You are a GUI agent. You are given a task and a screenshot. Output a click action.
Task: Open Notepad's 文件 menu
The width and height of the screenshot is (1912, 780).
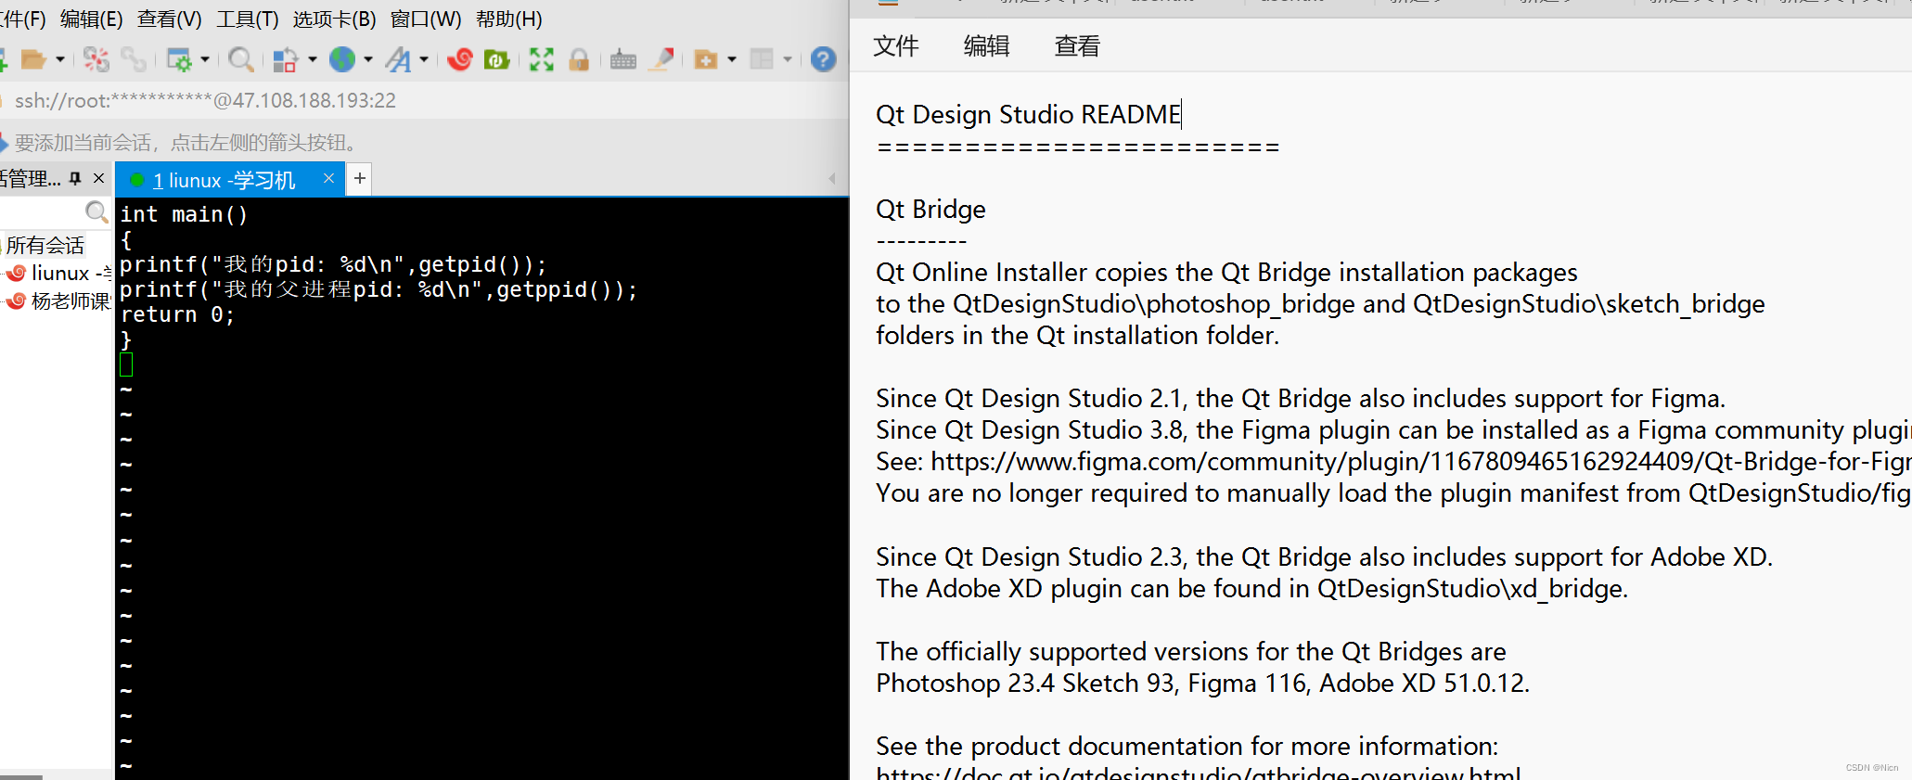click(895, 45)
